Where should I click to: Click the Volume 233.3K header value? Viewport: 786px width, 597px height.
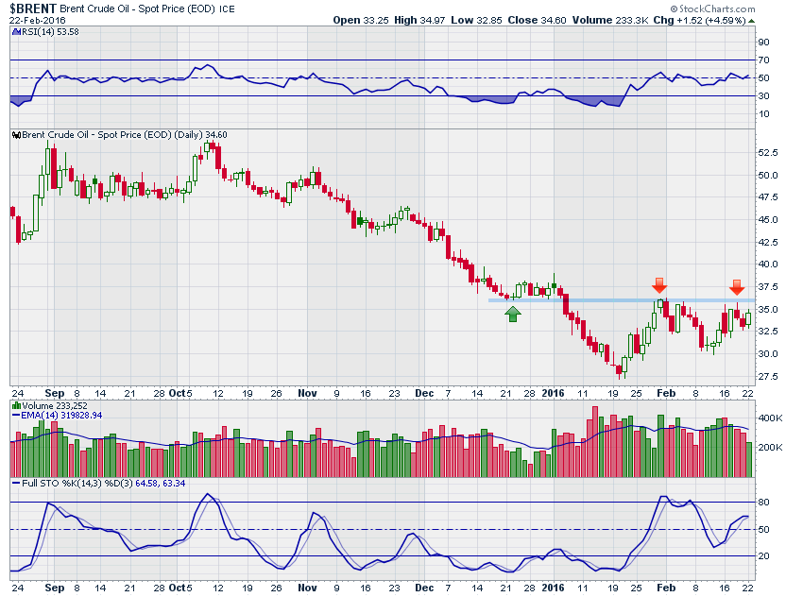tap(610, 20)
